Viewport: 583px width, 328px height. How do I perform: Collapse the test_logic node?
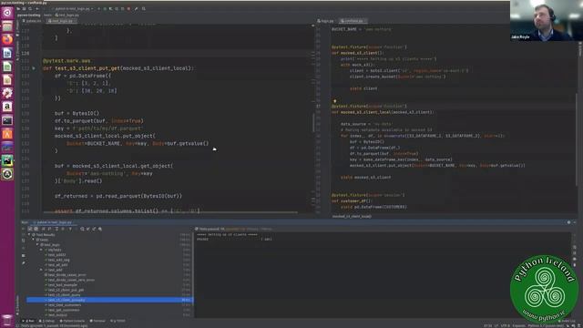point(37,245)
